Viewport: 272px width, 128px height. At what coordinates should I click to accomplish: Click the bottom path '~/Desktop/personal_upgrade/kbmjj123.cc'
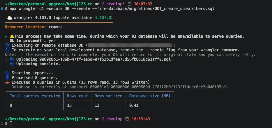coord(49,119)
